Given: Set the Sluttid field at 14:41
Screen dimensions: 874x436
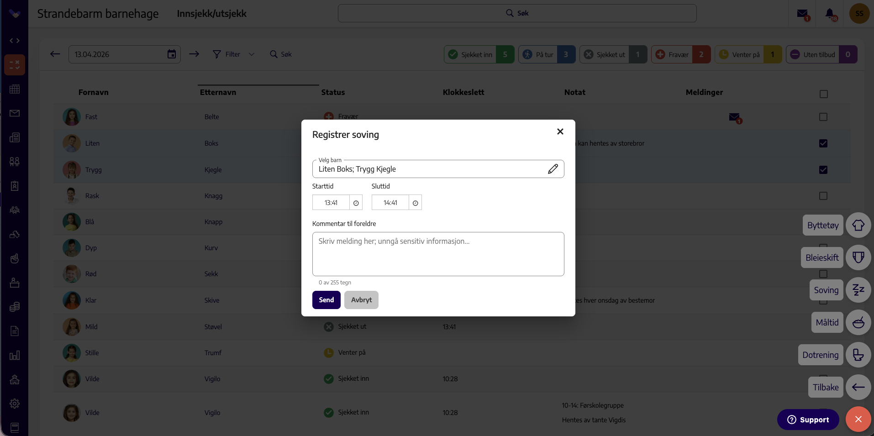Looking at the screenshot, I should pos(390,203).
